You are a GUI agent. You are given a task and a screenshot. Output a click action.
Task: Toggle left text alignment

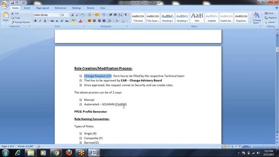(x=89, y=21)
